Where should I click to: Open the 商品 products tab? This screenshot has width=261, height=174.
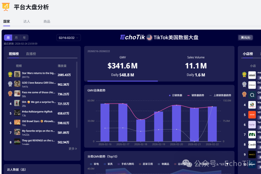47,22
